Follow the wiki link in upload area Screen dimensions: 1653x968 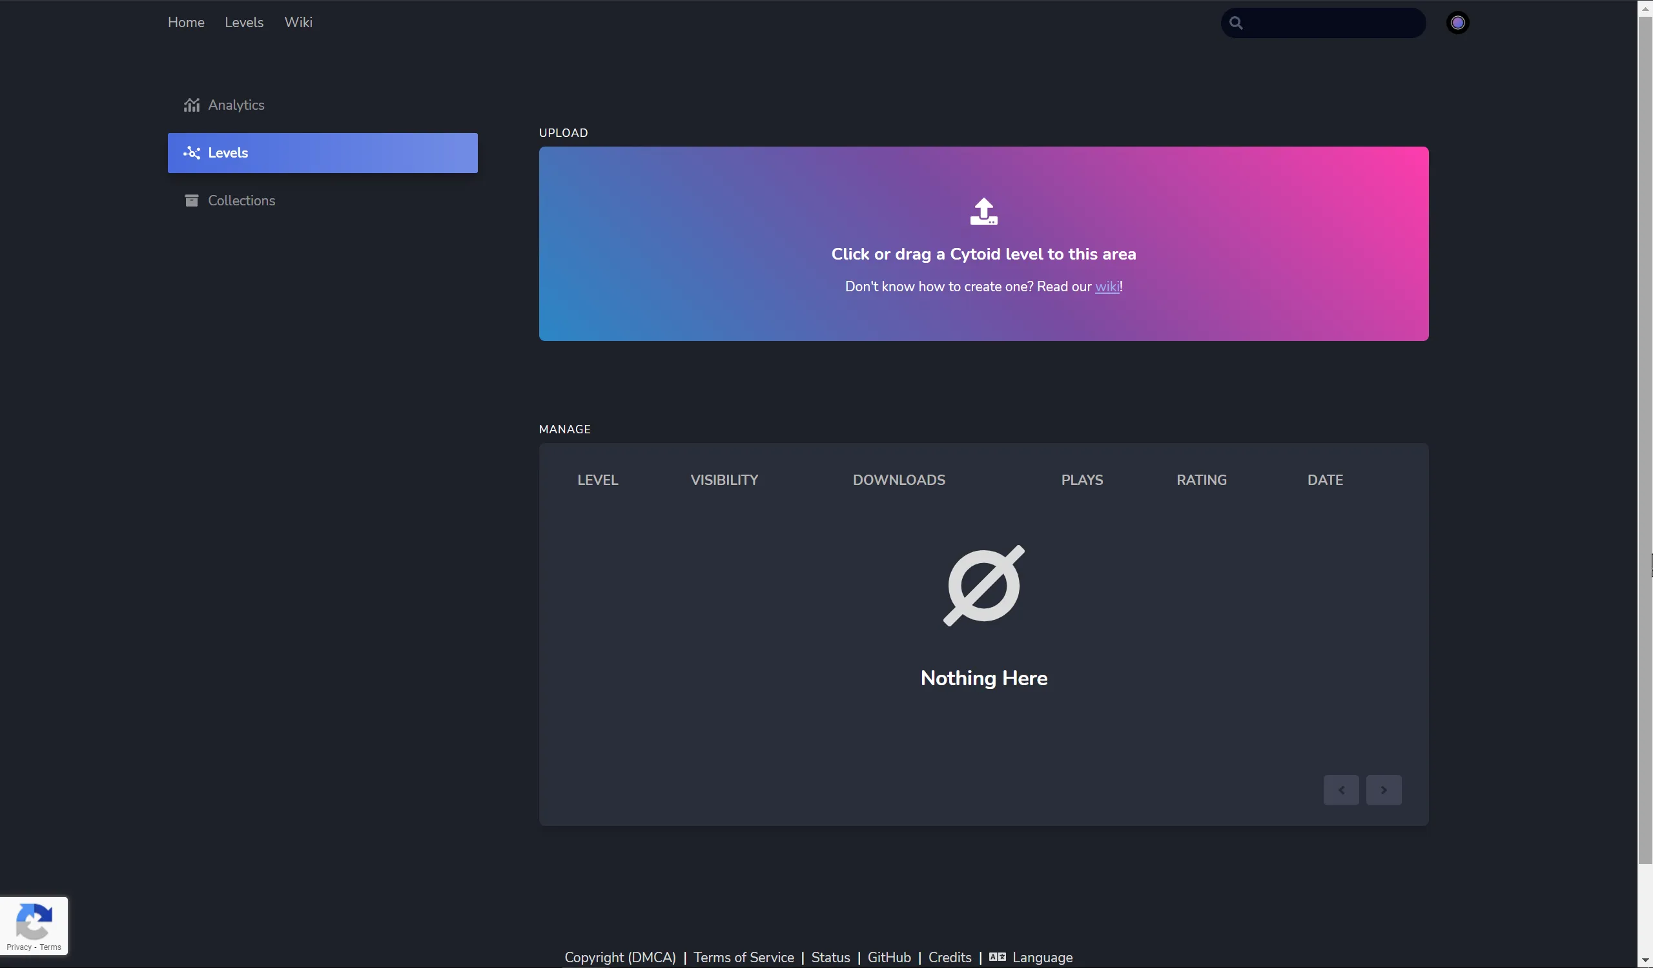[1107, 287]
